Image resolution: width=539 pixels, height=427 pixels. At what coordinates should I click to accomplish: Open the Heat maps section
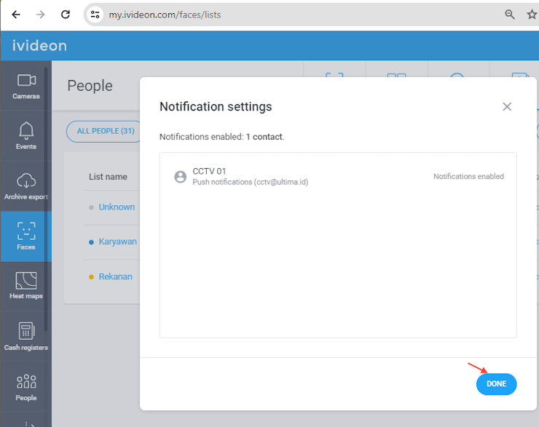coord(26,287)
